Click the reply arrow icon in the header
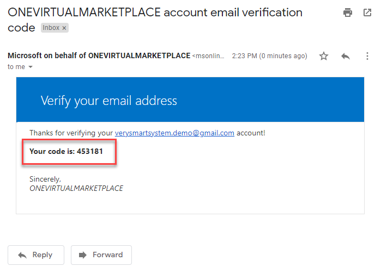The height and width of the screenshot is (273, 381). [x=346, y=56]
